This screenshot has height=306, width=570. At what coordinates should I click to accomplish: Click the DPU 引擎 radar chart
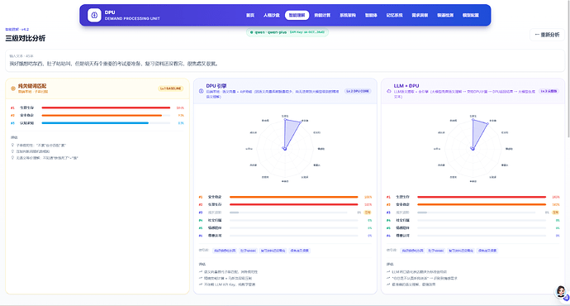[x=285, y=149]
